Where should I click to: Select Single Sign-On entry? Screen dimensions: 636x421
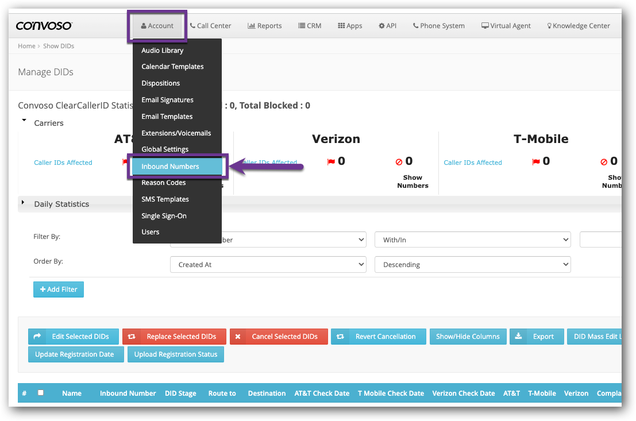point(178,216)
